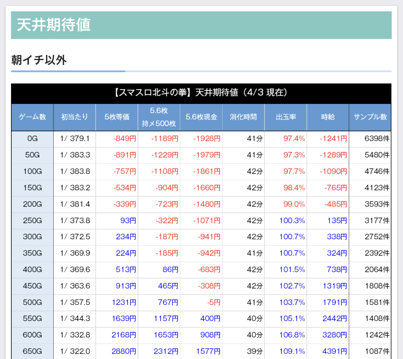Click the 99.0% cell
The image size is (403, 359).
tap(286, 204)
